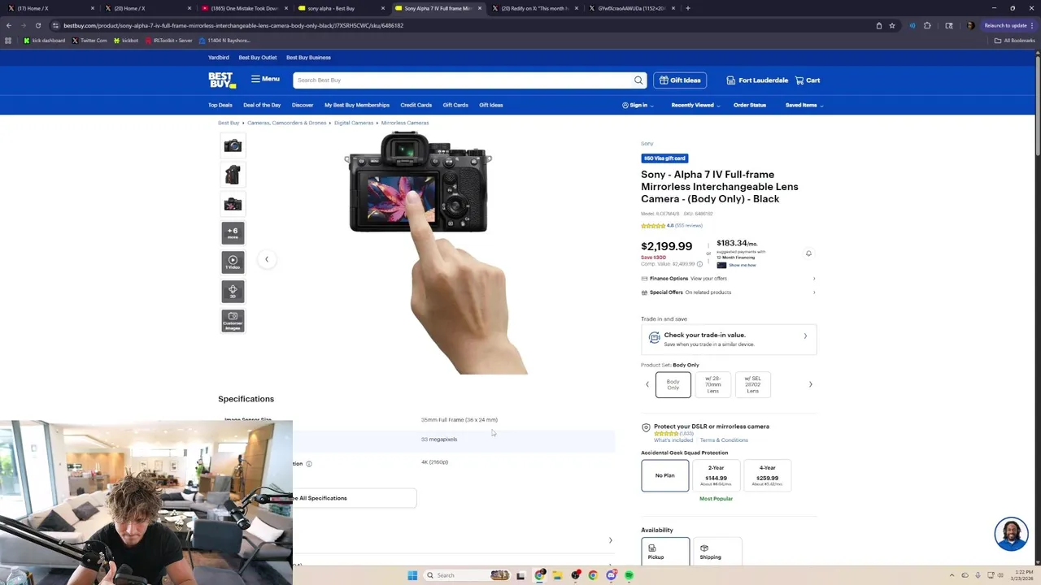
Task: Open What's Included link
Action: [x=673, y=440]
